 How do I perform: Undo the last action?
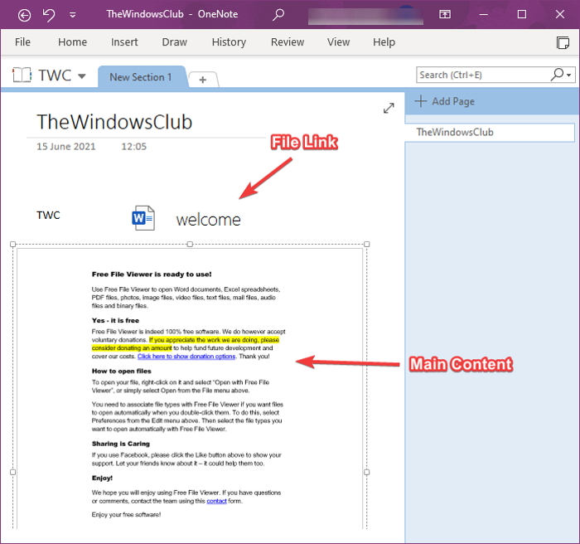(49, 15)
